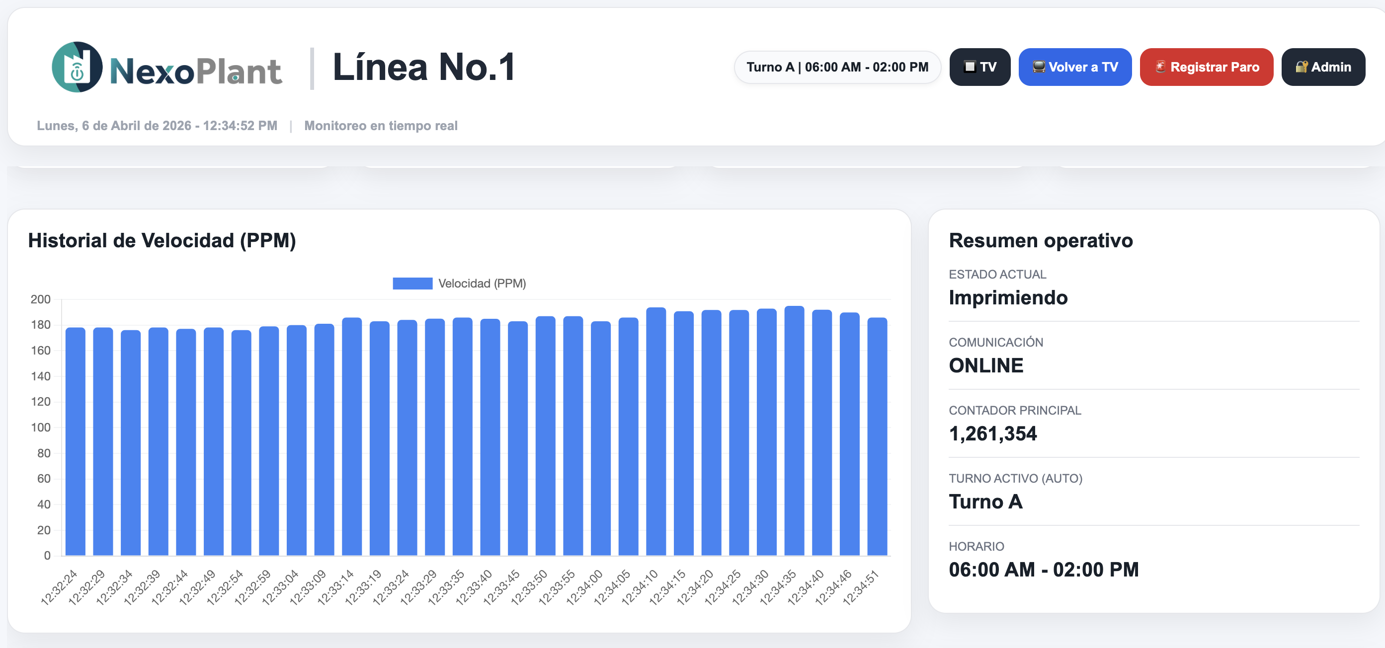The width and height of the screenshot is (1385, 648).
Task: Click the contador principal value 1,261,354
Action: 992,433
